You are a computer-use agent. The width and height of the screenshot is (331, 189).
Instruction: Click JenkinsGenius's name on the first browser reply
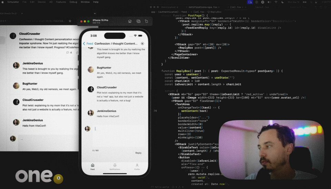pos(33,63)
